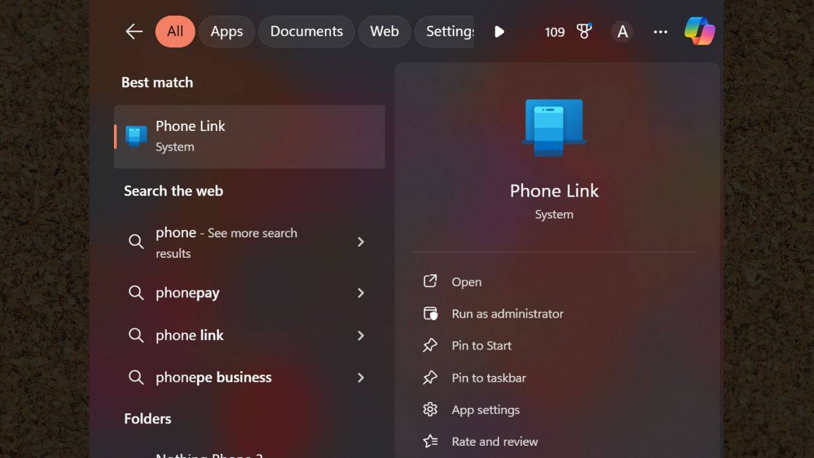Click Phone Link icon in best match
Screen dimensions: 814x458
(x=136, y=136)
